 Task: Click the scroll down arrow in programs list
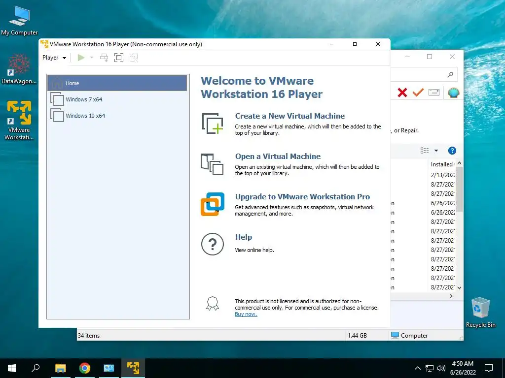pos(460,287)
